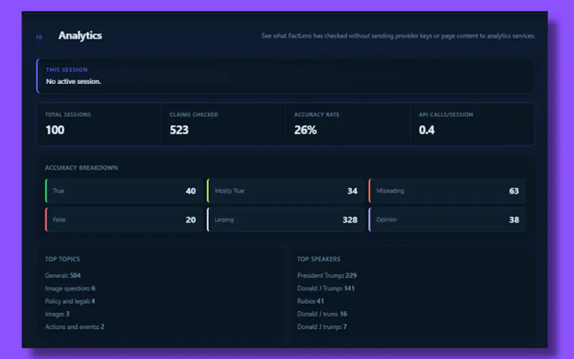Click the 'Actions and events: 2' topic row

pos(75,327)
